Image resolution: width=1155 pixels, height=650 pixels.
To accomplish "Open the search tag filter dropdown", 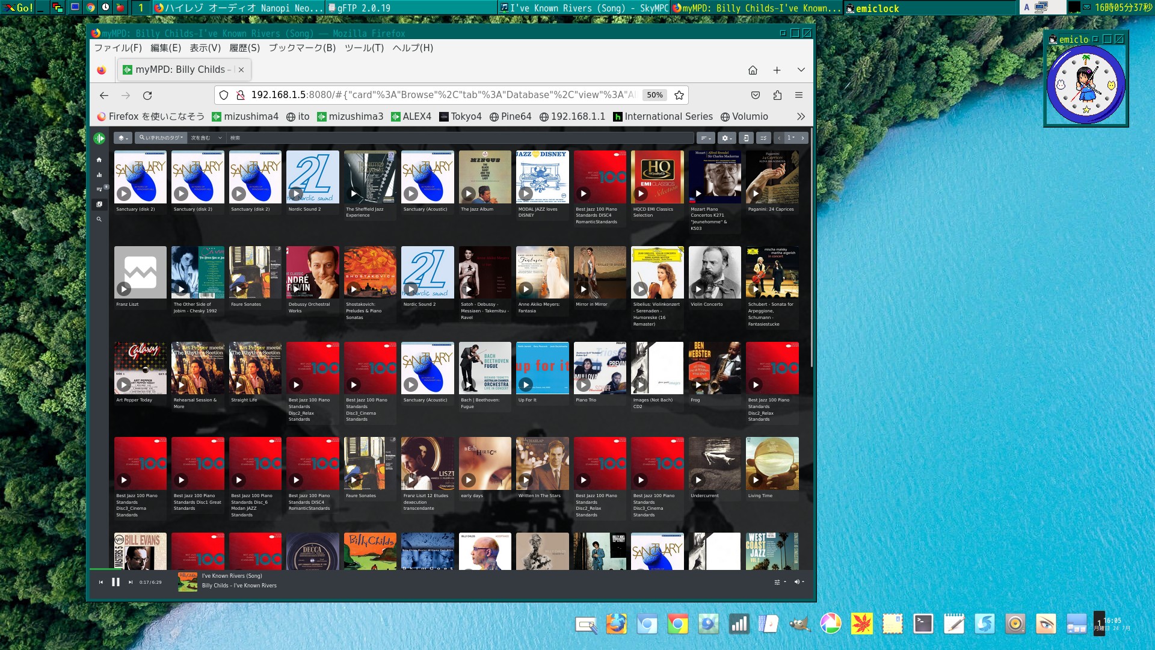I will [161, 138].
